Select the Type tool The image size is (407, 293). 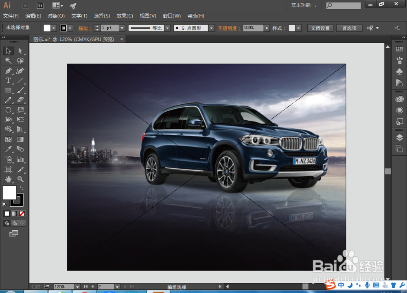pos(8,80)
